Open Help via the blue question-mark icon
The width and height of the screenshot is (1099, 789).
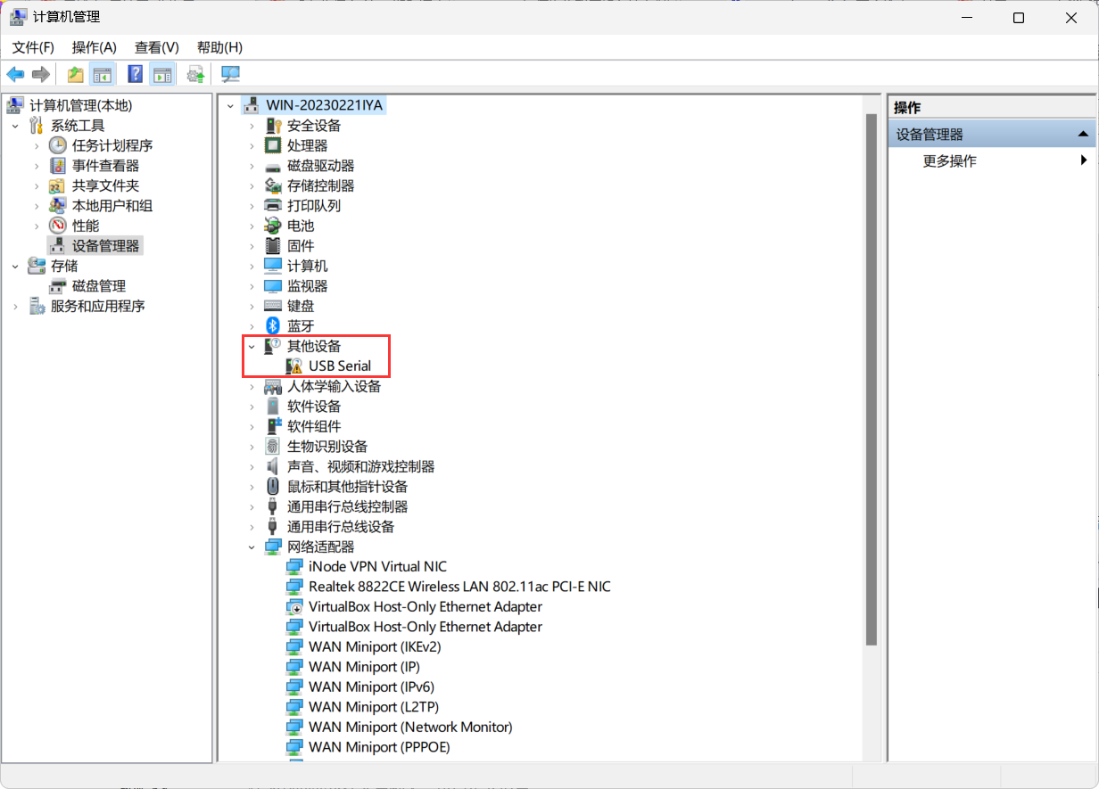136,74
